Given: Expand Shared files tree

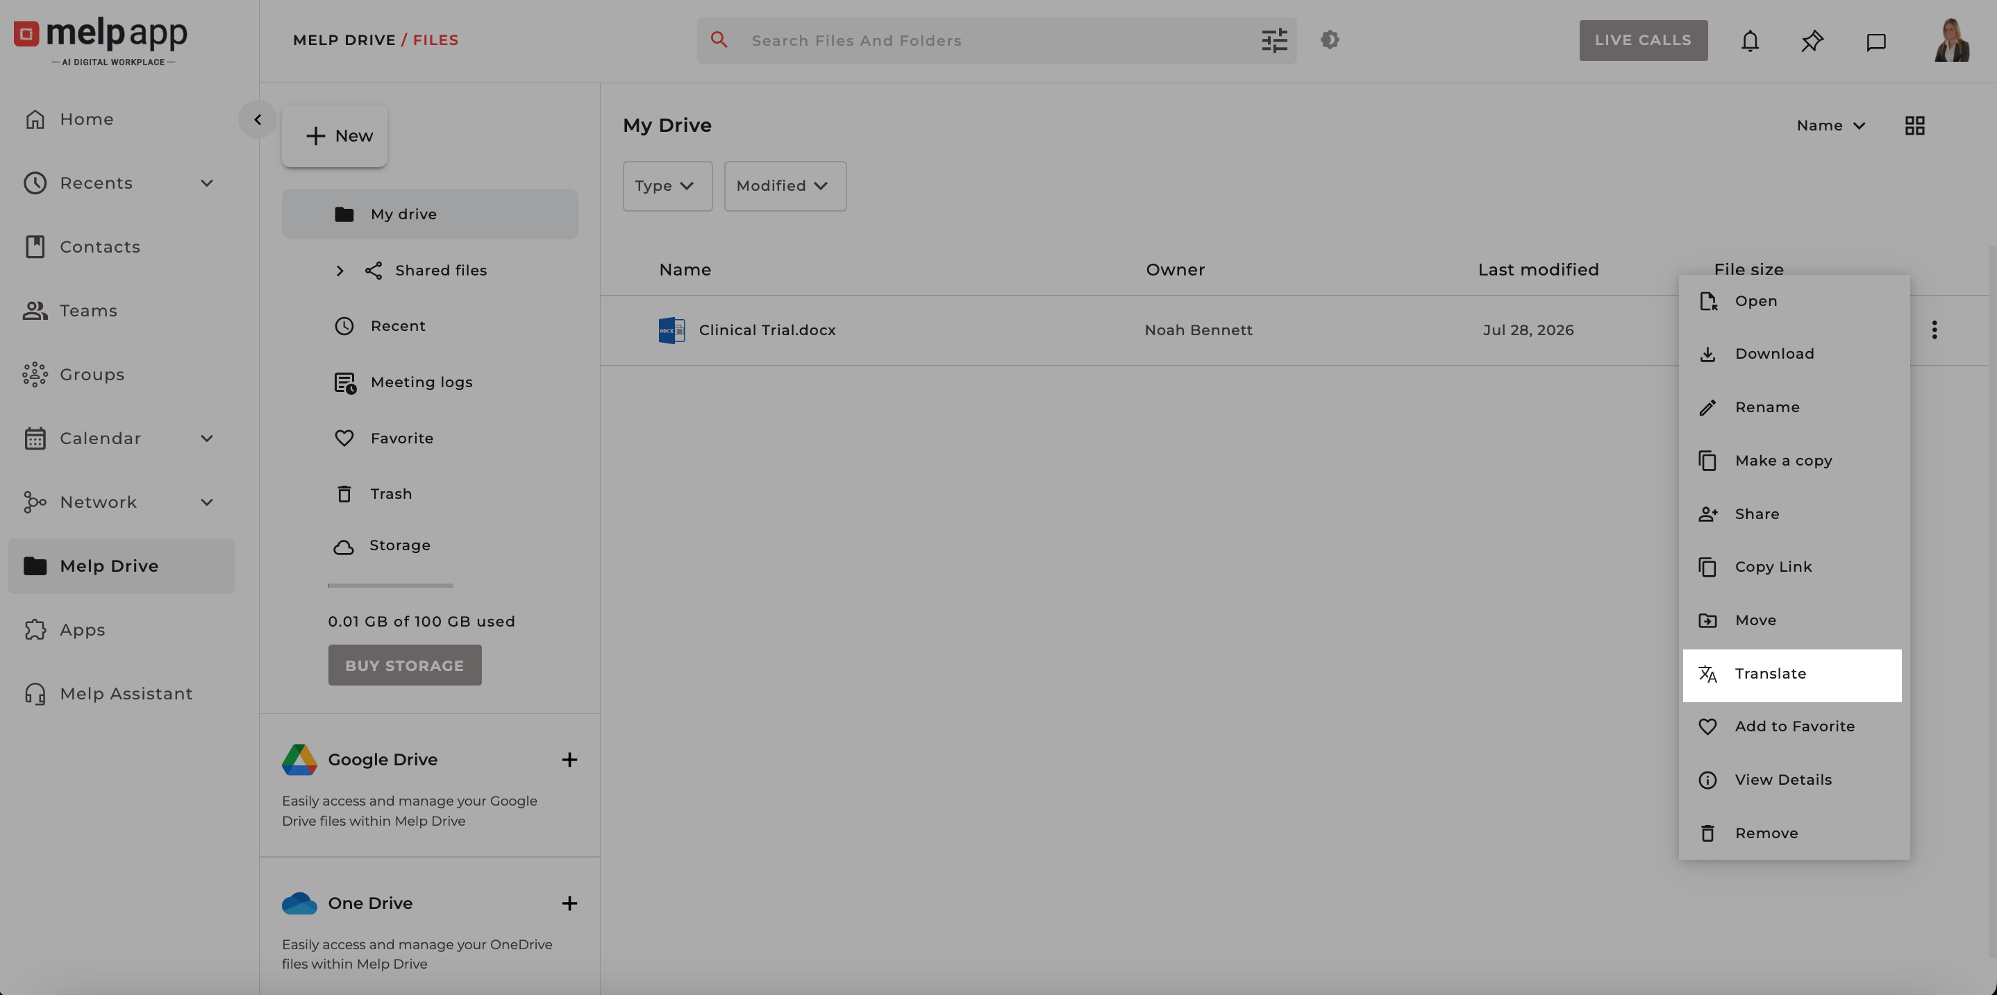Looking at the screenshot, I should click(340, 271).
